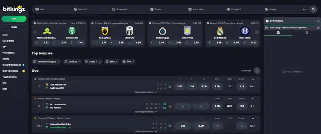Screen dimensions: 321x134
Task: Open all 45 markets for Dominko match
Action: pyautogui.click(x=252, y=126)
